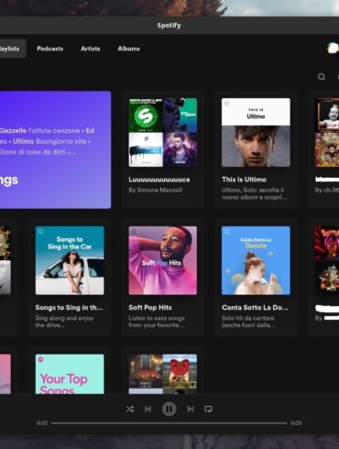Open the Soft Pop Hits cover
This screenshot has height=449, width=339.
(163, 260)
